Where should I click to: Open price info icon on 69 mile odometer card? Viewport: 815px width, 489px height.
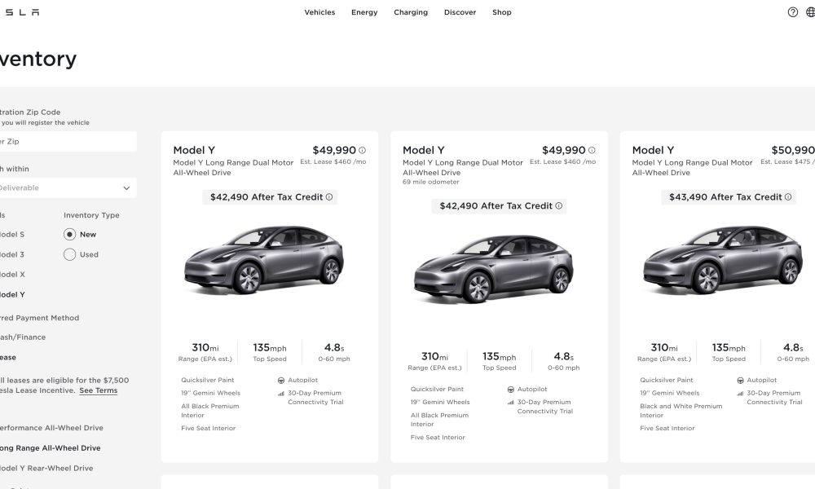(x=592, y=150)
